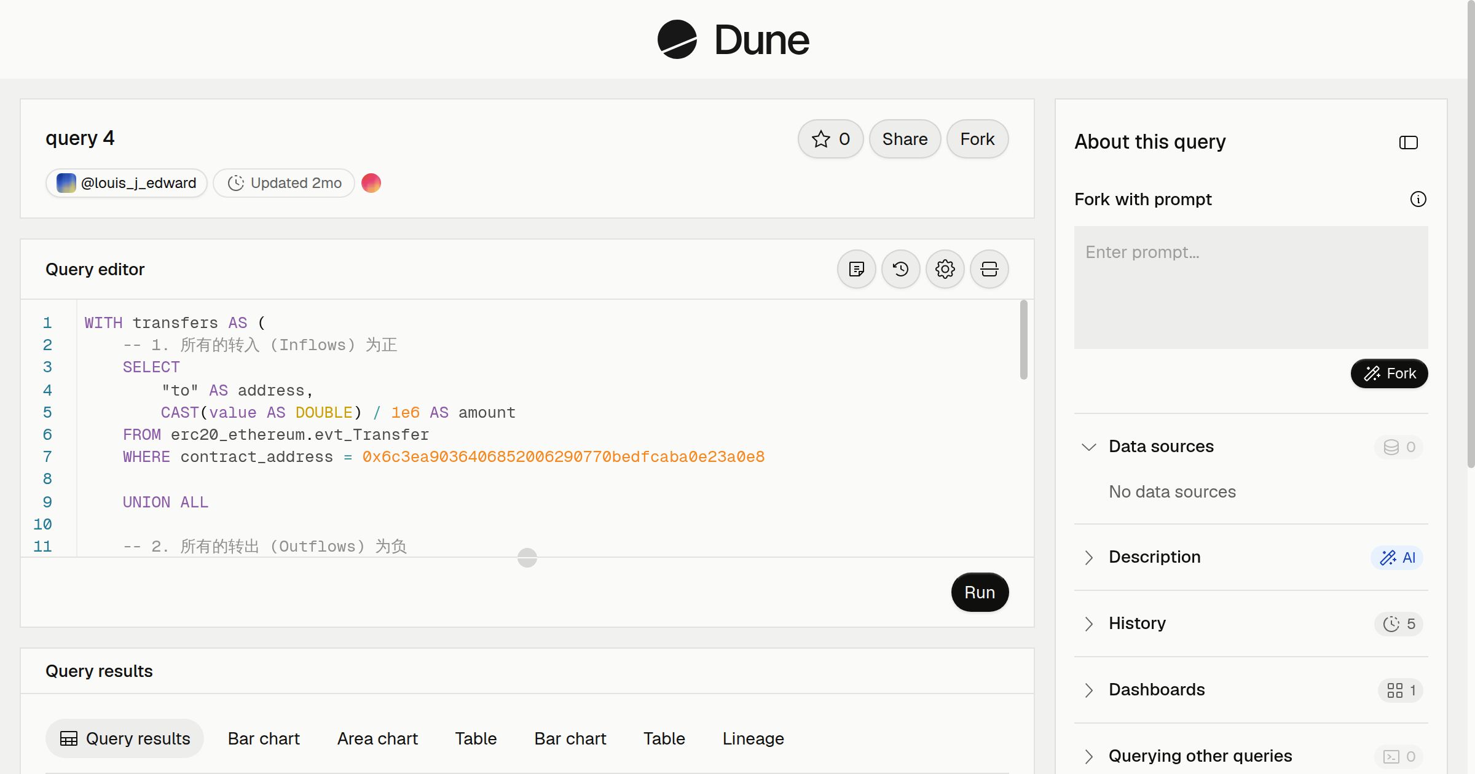The height and width of the screenshot is (774, 1475).
Task: Click the Dune logo icon
Action: [677, 39]
